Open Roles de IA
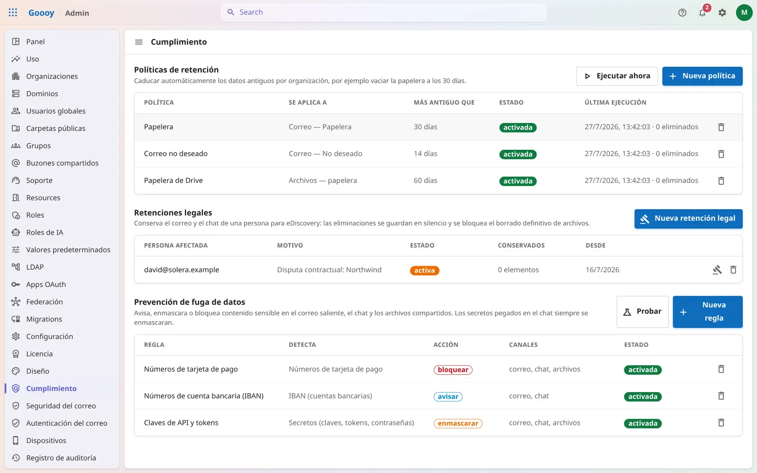757x473 pixels. click(x=62, y=232)
